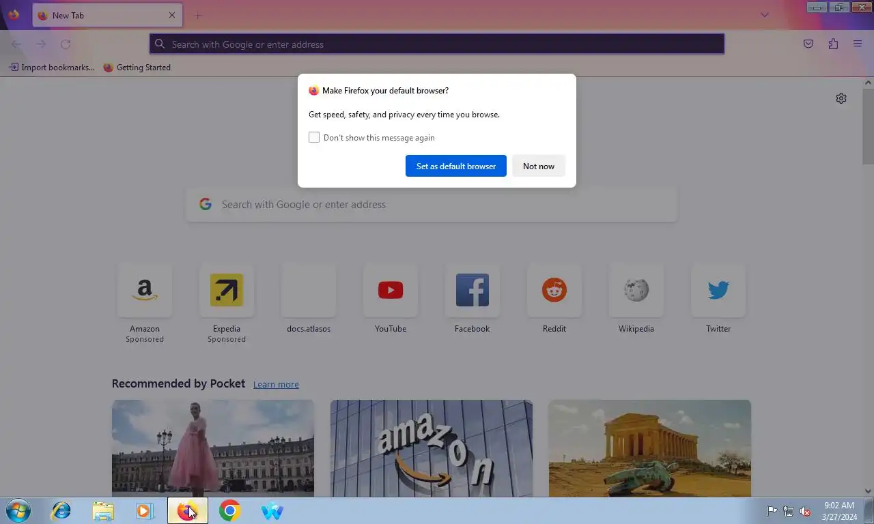Screen dimensions: 874x524
Task: Open the Extensions puzzle icon
Action: [x=833, y=44]
